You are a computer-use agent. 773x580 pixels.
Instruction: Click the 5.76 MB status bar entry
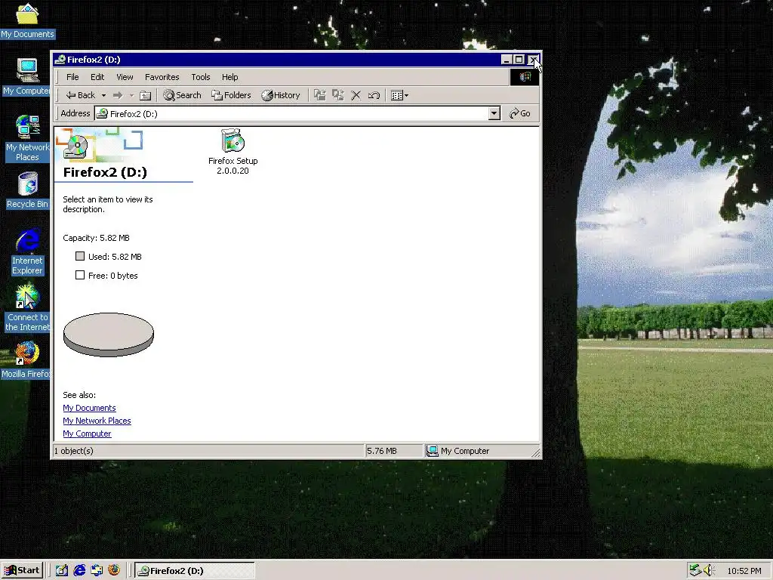click(381, 451)
